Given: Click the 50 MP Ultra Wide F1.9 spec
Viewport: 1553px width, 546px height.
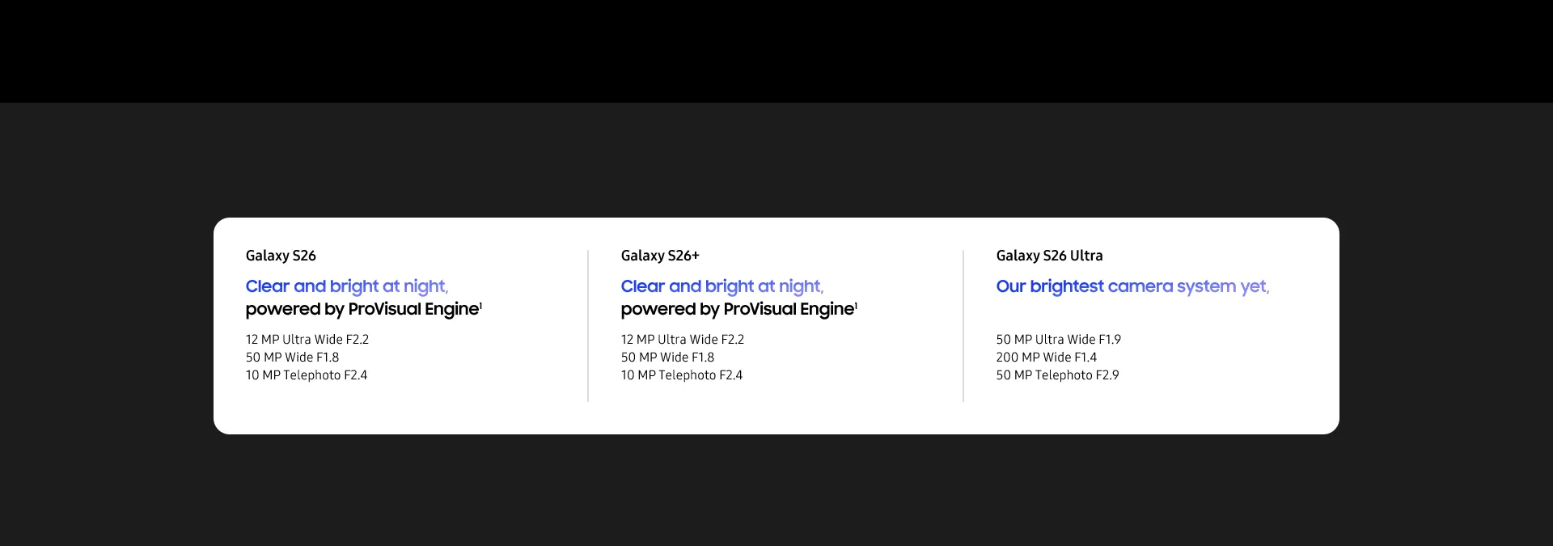Looking at the screenshot, I should (1059, 340).
